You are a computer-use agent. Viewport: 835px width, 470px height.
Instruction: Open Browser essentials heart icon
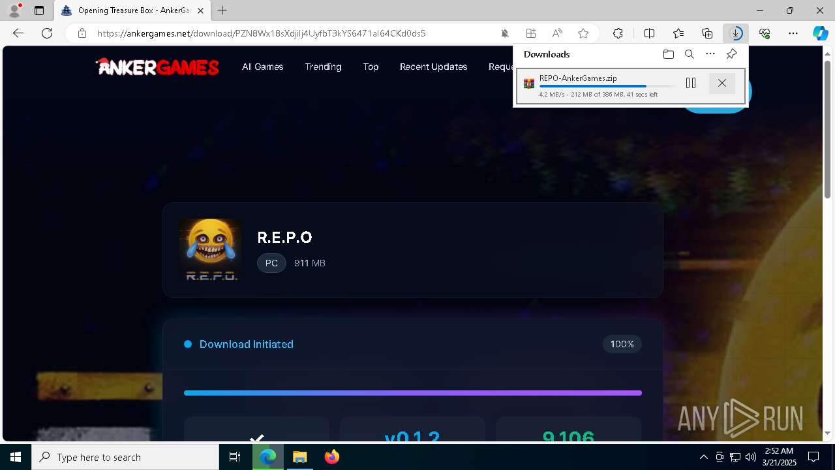765,33
